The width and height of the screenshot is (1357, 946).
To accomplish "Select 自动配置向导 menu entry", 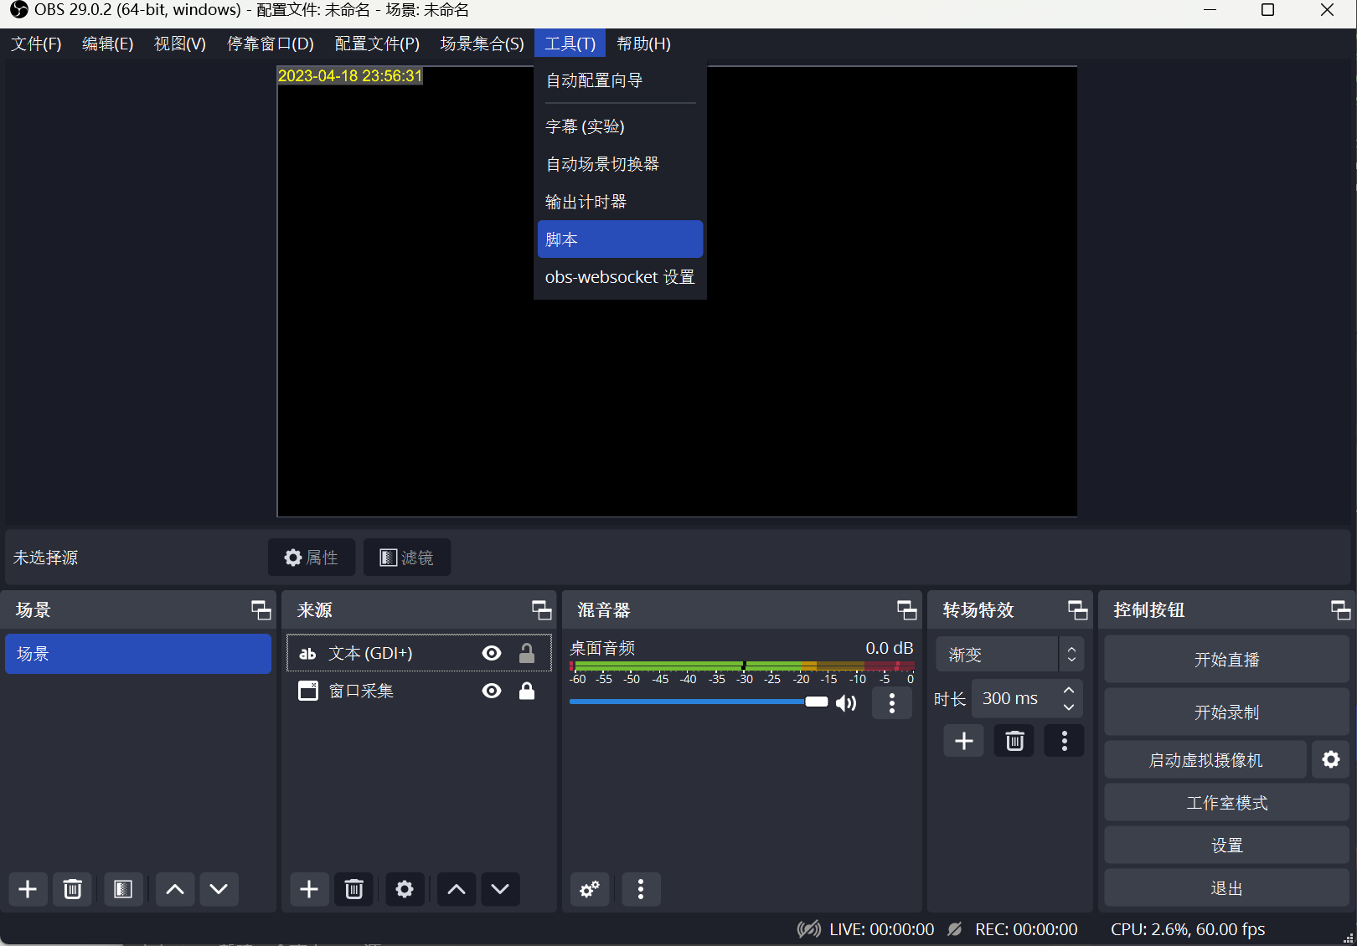I will pyautogui.click(x=620, y=80).
